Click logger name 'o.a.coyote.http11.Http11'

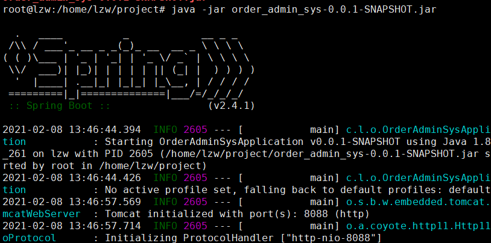[x=419, y=226]
